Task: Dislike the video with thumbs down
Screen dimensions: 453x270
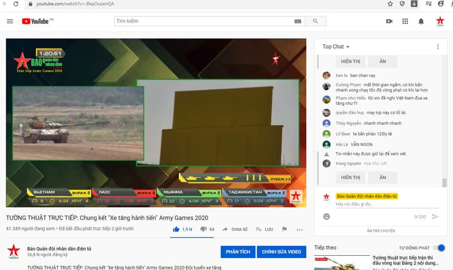Action: (x=203, y=229)
